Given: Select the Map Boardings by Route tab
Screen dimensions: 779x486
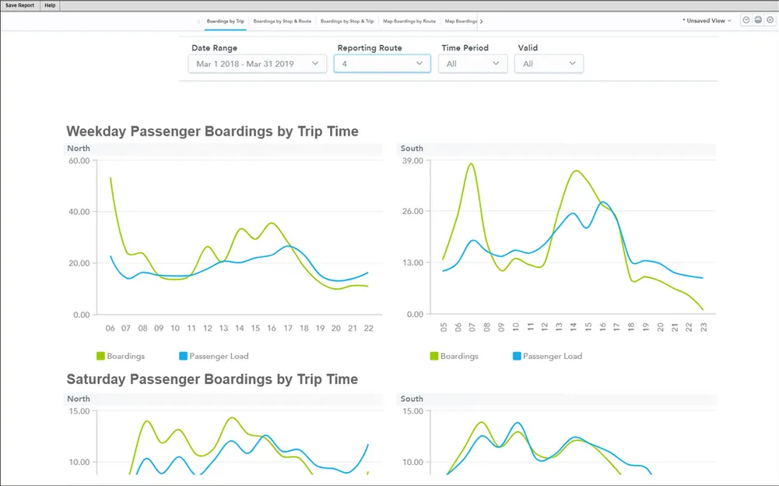Looking at the screenshot, I should click(410, 21).
